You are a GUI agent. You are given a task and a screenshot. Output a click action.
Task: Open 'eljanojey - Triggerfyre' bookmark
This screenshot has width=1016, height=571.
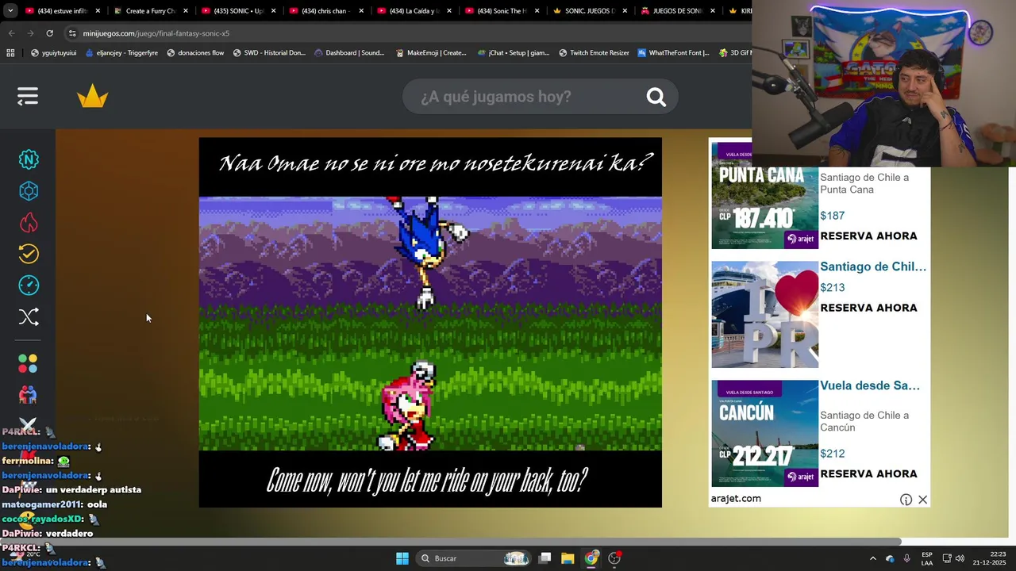coord(121,53)
